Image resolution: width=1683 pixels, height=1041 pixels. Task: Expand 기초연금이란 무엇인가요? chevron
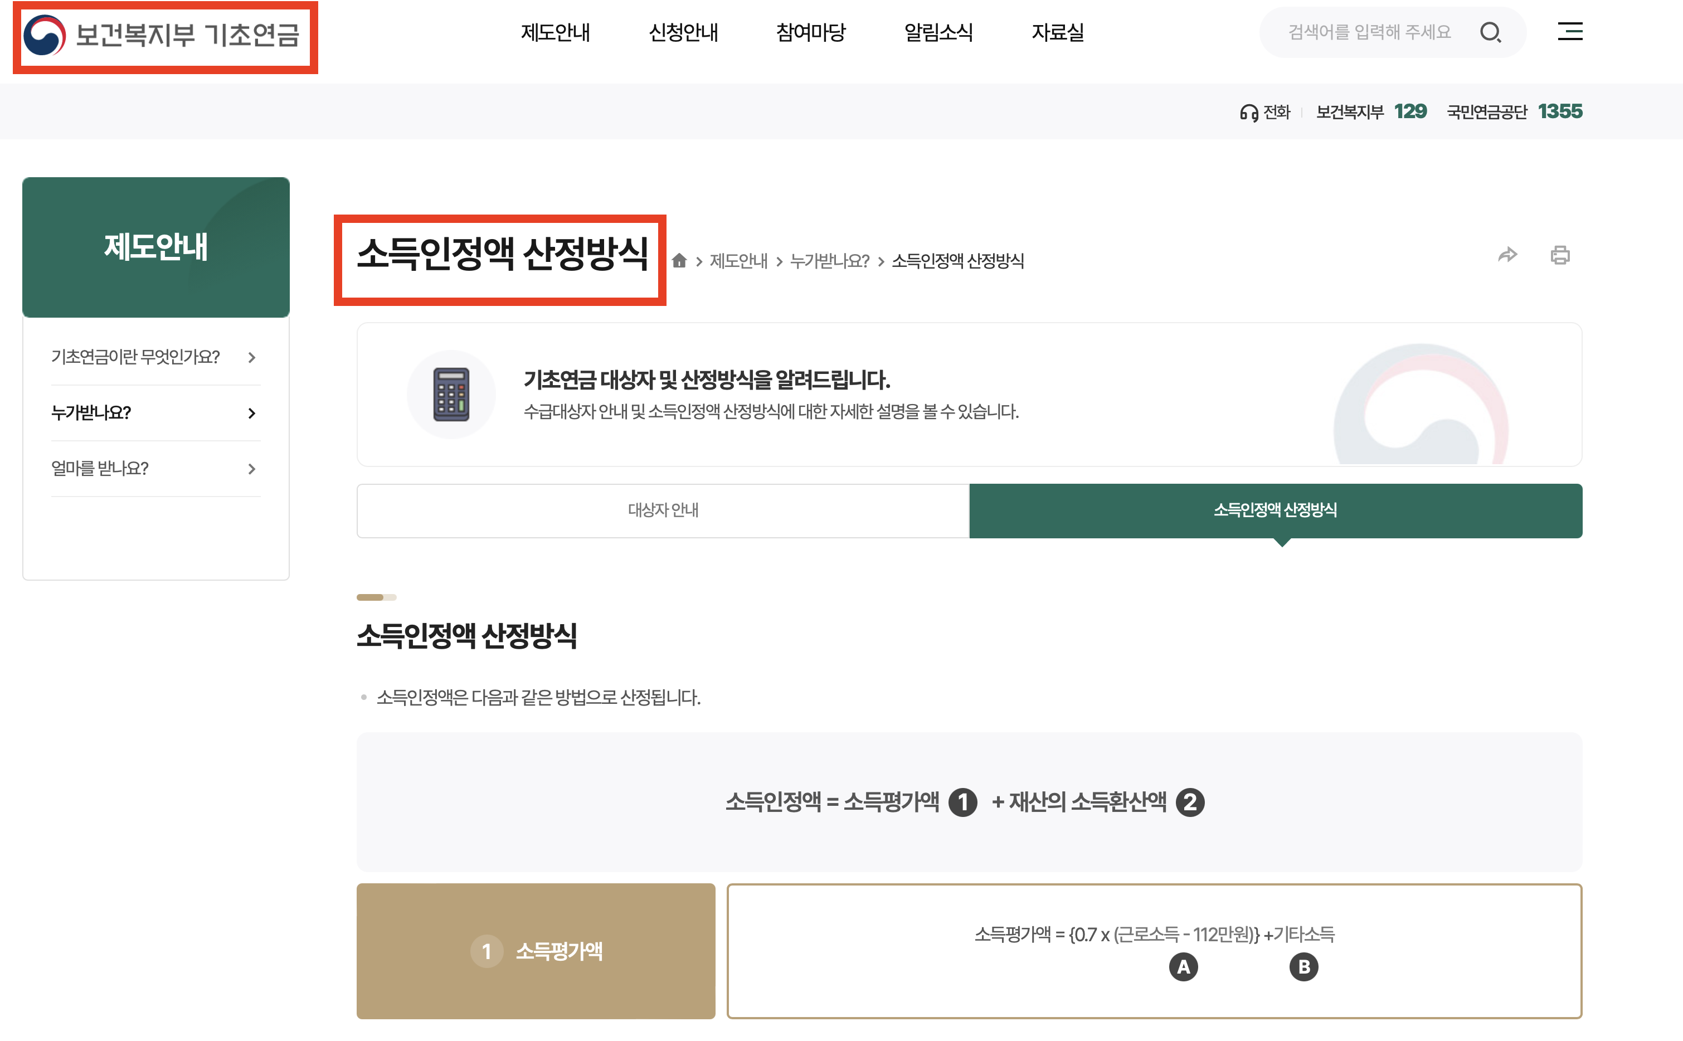click(x=251, y=357)
